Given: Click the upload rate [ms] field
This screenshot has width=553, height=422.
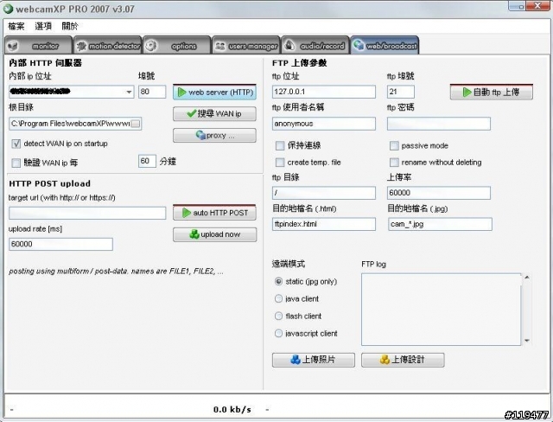Looking at the screenshot, I should tap(60, 244).
